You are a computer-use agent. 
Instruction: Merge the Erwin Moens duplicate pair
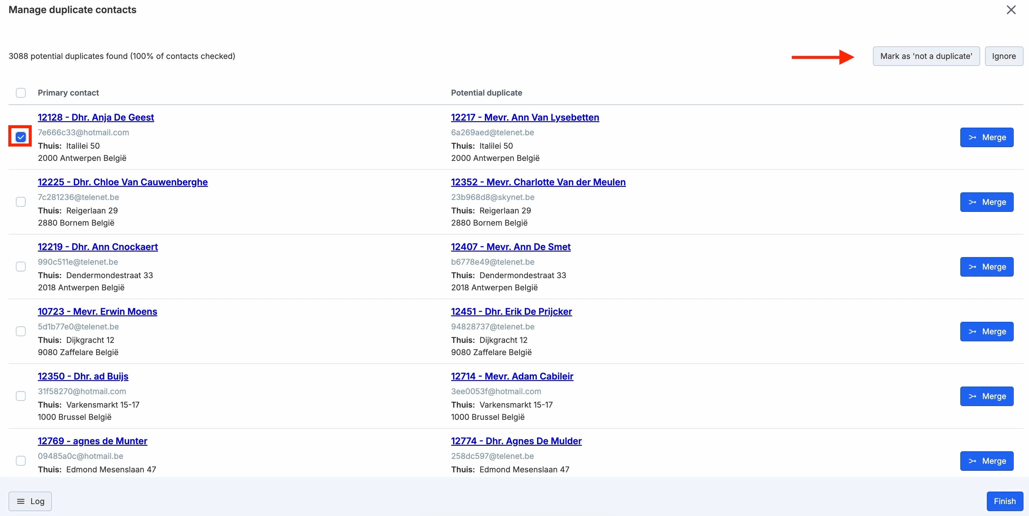click(987, 332)
